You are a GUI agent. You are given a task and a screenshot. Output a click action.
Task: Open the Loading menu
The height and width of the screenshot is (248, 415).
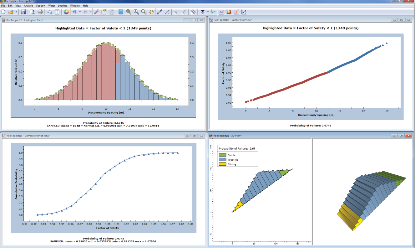pyautogui.click(x=63, y=6)
